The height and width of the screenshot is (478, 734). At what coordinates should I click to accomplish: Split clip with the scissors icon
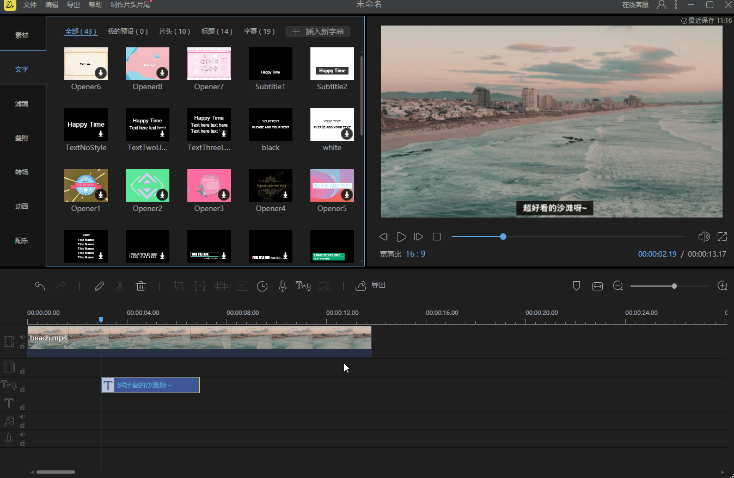tap(120, 286)
